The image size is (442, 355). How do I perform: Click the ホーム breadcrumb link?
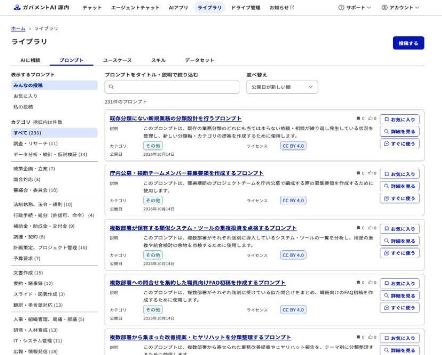pos(18,29)
